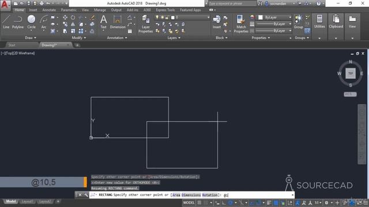The height and width of the screenshot is (207, 369).
Task: Toggle lineweight display in status bar
Action: tap(269, 203)
